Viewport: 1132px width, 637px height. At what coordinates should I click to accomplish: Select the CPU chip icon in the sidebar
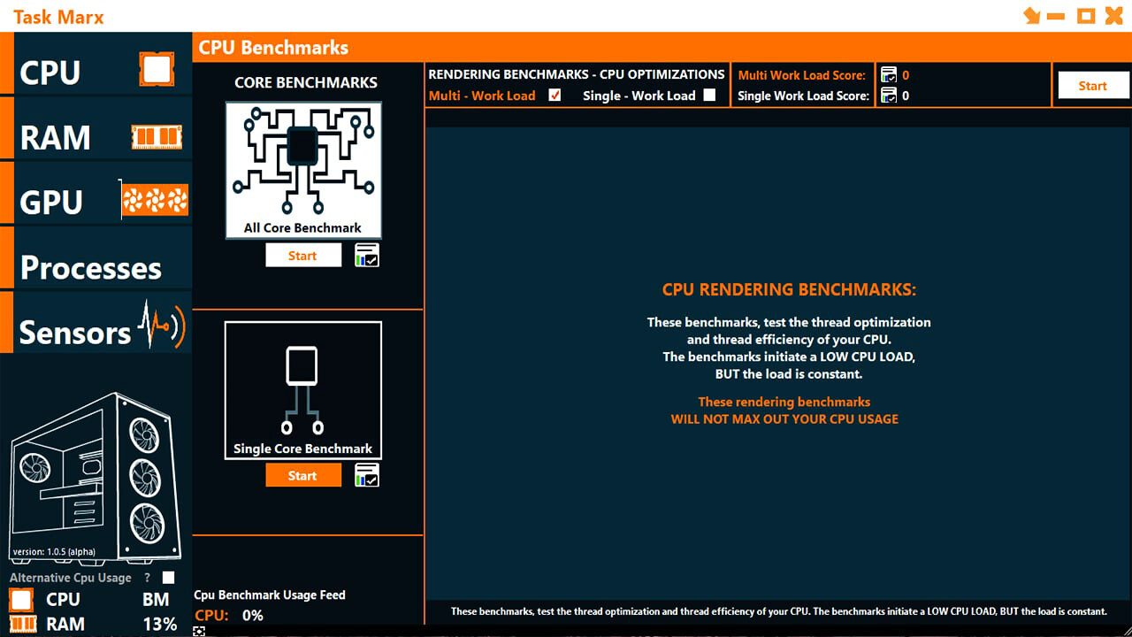[x=156, y=67]
